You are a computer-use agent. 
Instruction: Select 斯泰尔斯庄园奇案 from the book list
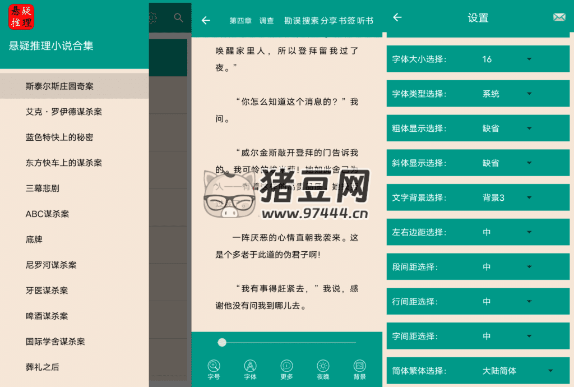click(x=59, y=86)
